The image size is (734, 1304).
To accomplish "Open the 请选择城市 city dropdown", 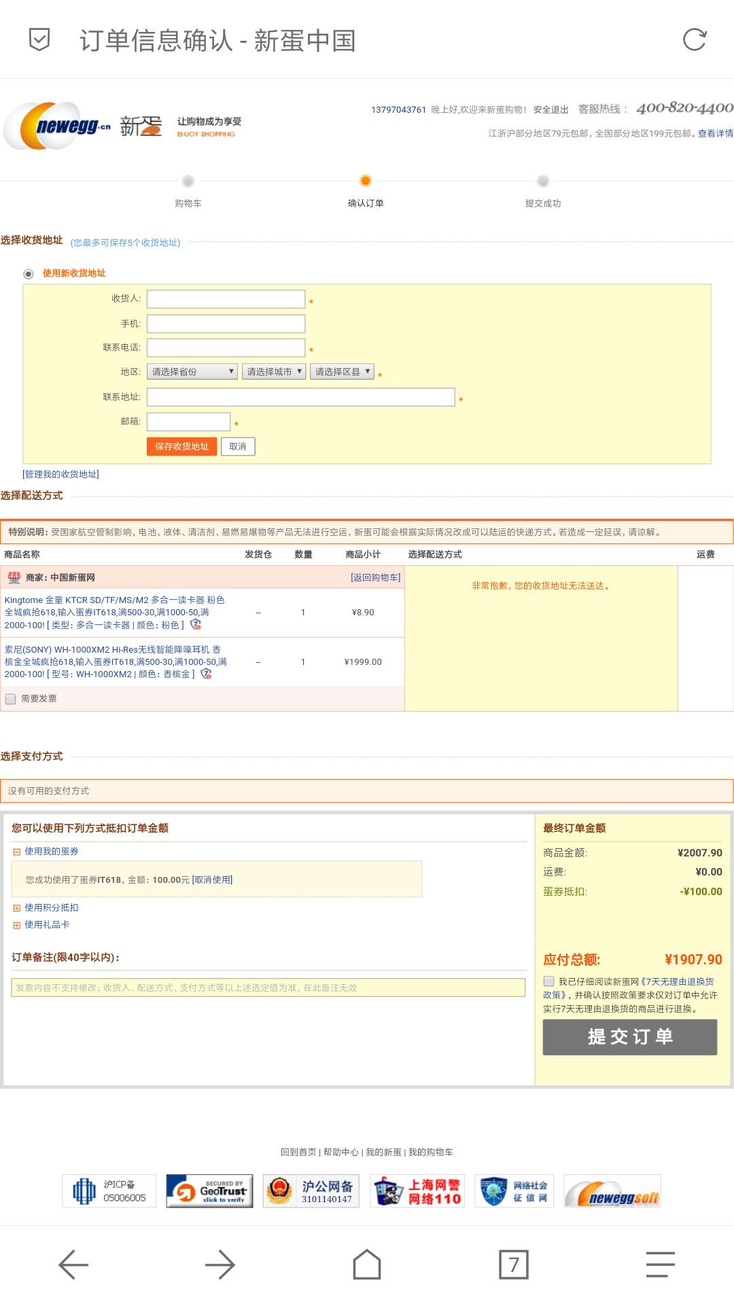I will coord(274,372).
